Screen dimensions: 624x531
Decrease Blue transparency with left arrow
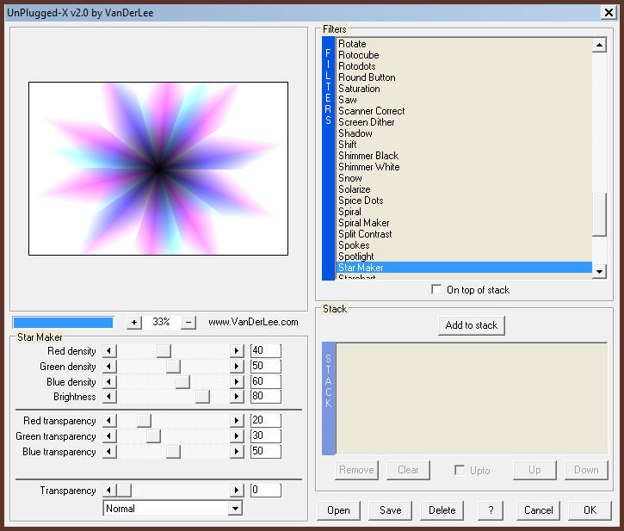point(109,451)
